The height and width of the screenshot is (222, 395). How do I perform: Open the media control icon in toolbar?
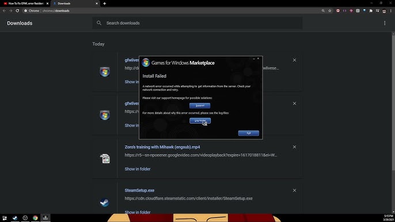coord(377,11)
